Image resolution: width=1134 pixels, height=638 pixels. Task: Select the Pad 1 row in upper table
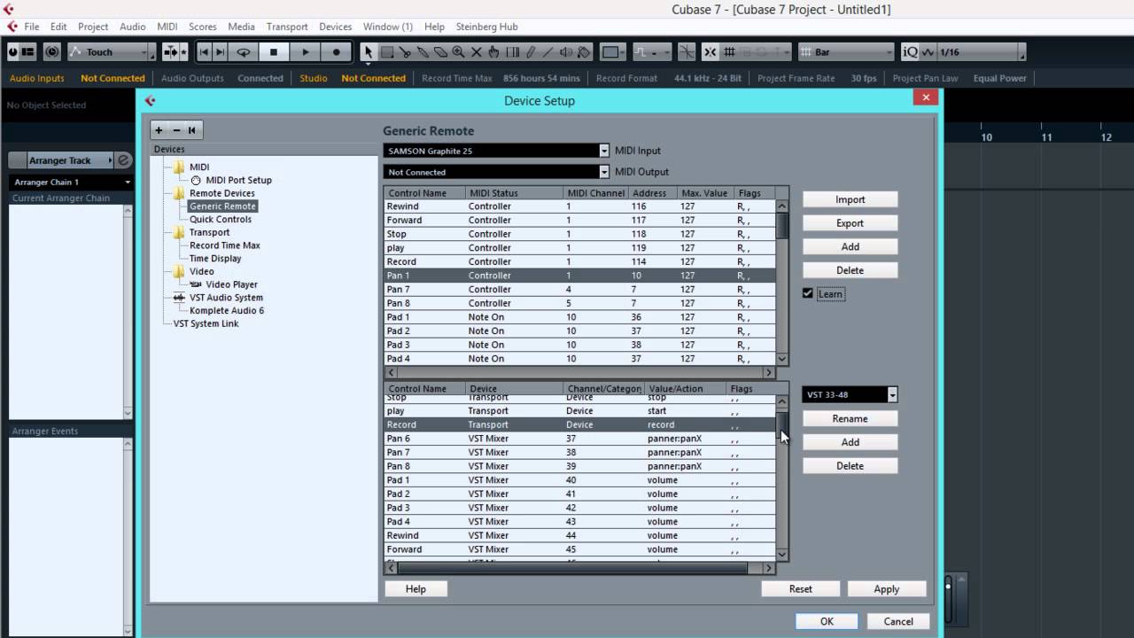pyautogui.click(x=579, y=317)
